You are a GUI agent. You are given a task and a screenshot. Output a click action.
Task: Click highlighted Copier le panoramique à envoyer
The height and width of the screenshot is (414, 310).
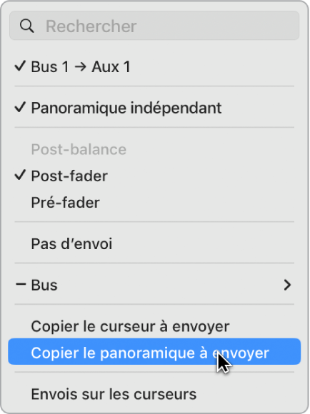[x=154, y=352]
